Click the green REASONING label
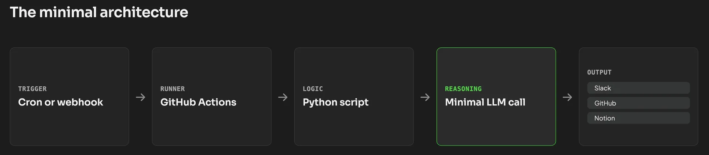 click(463, 89)
